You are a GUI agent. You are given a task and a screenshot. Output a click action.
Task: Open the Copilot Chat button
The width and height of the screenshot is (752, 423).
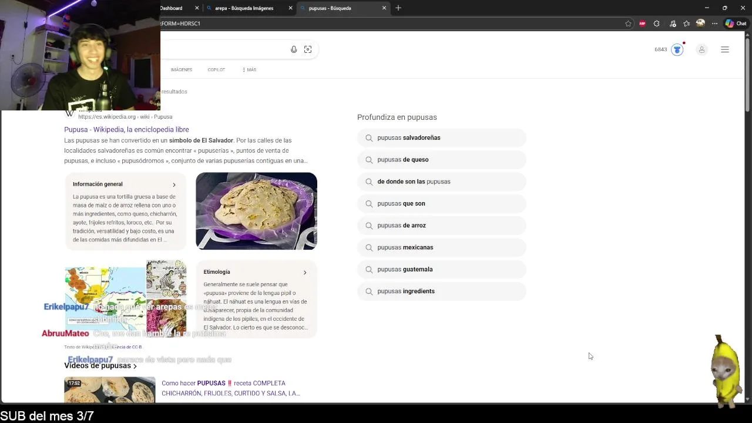click(736, 23)
